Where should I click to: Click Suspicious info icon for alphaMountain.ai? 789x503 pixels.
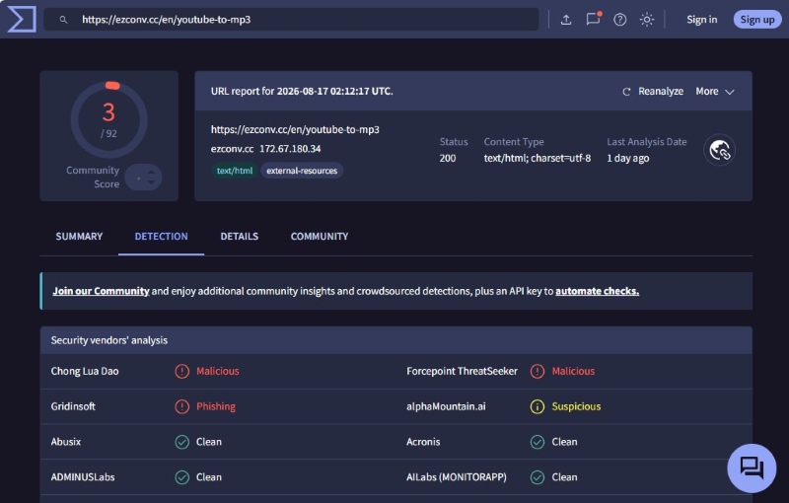click(538, 406)
